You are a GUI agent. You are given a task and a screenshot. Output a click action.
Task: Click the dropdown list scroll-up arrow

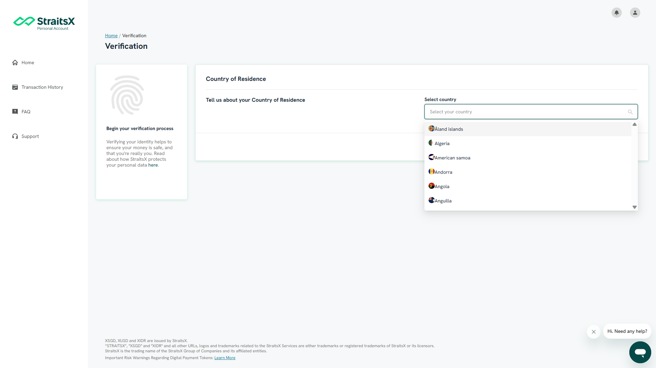634,124
